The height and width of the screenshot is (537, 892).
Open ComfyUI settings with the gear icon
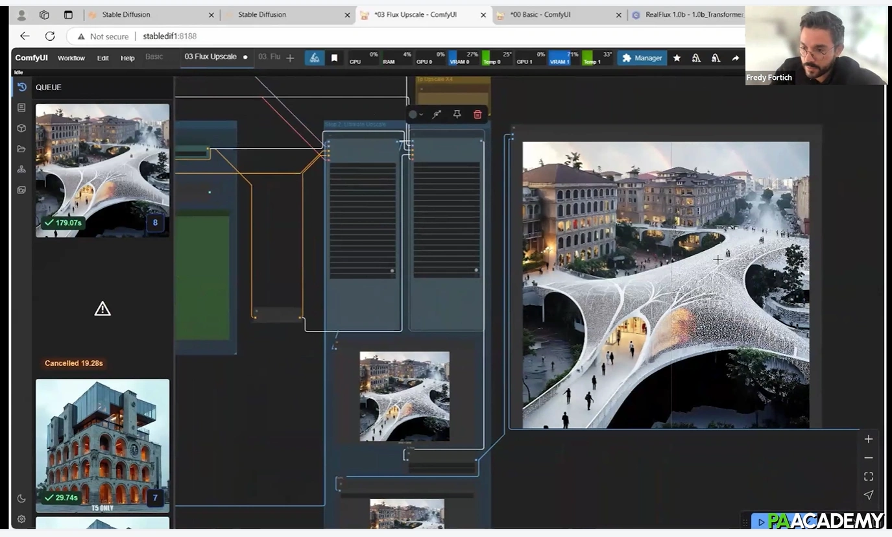pyautogui.click(x=21, y=519)
